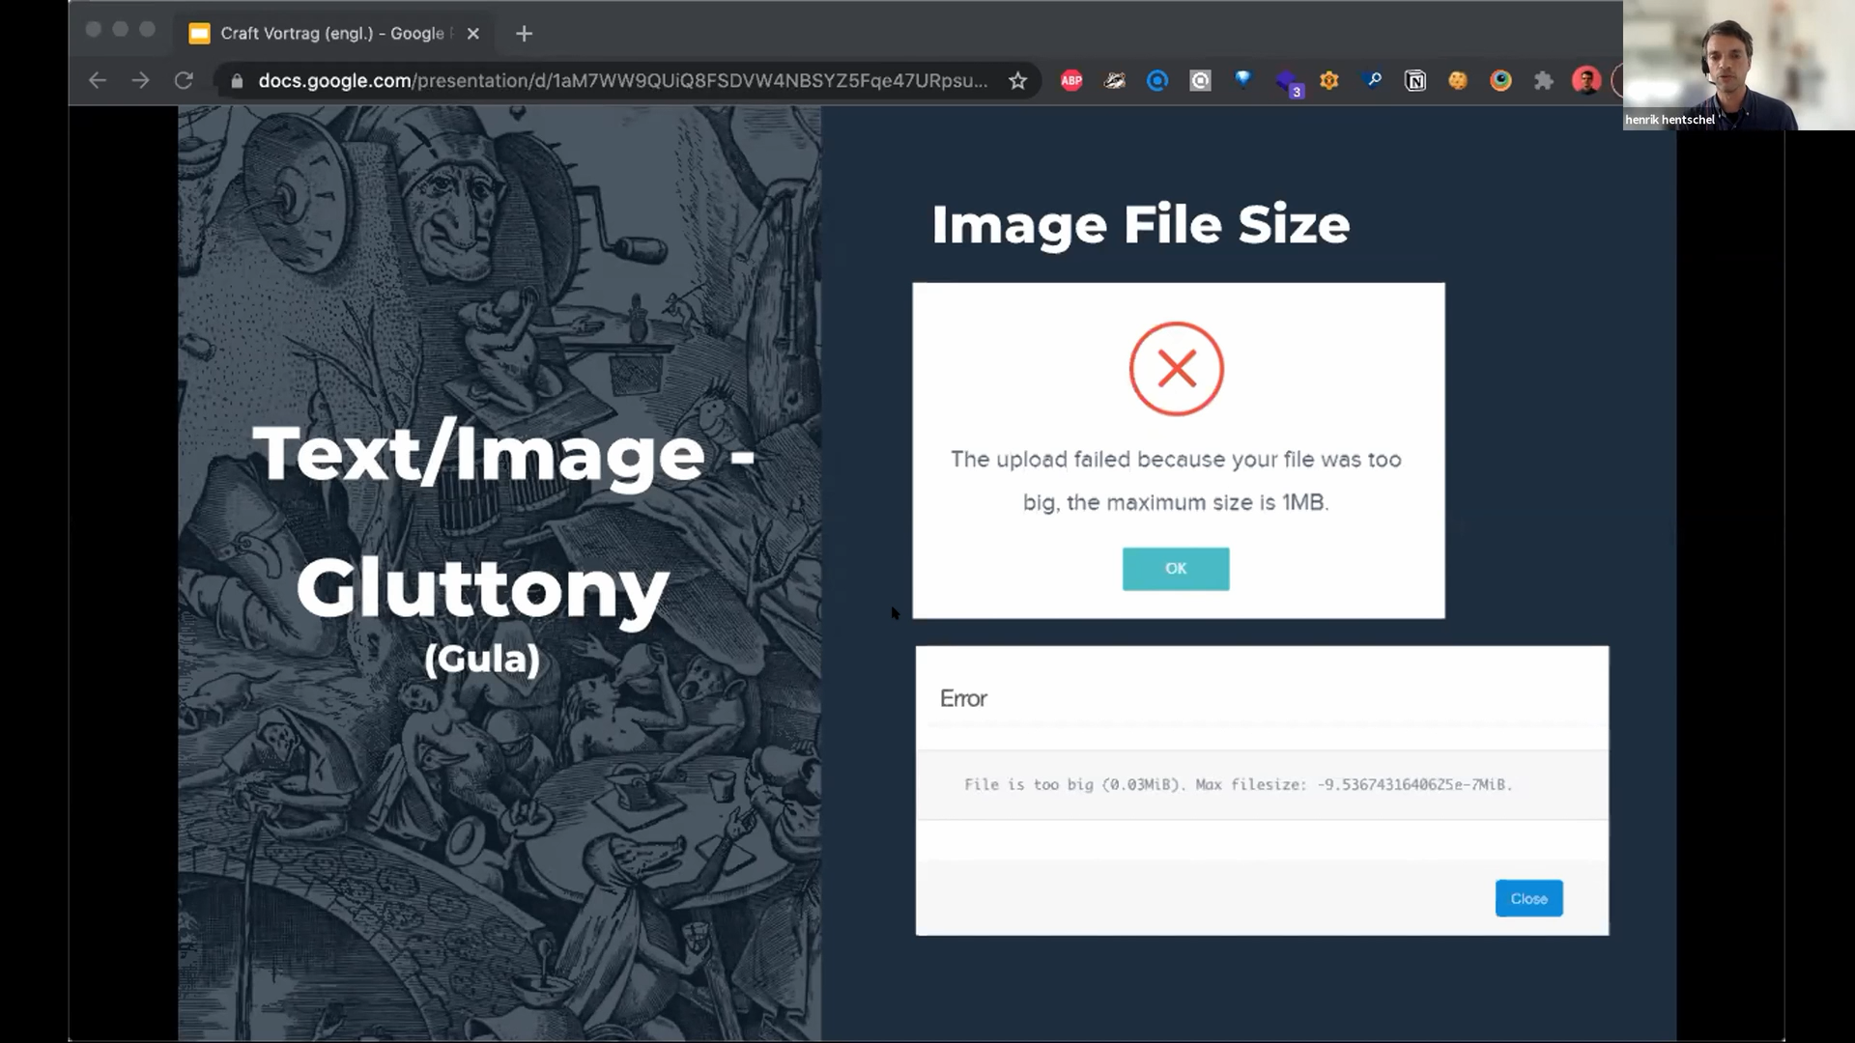Bookmark this page with the star icon
Screen dimensions: 1855x1043
[1017, 81]
